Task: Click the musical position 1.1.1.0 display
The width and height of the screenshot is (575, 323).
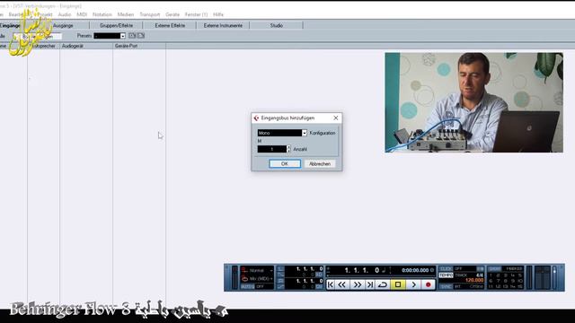Action: click(x=361, y=270)
